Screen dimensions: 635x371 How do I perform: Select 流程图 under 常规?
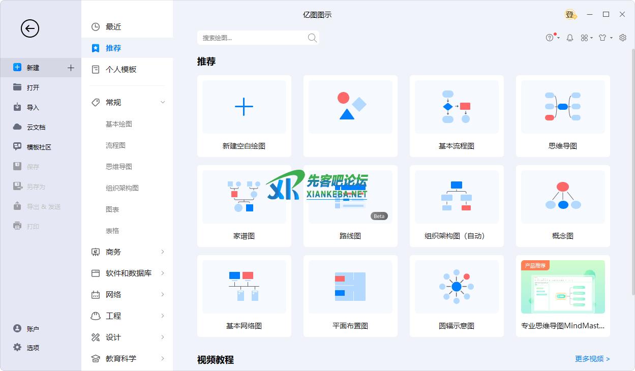(115, 145)
